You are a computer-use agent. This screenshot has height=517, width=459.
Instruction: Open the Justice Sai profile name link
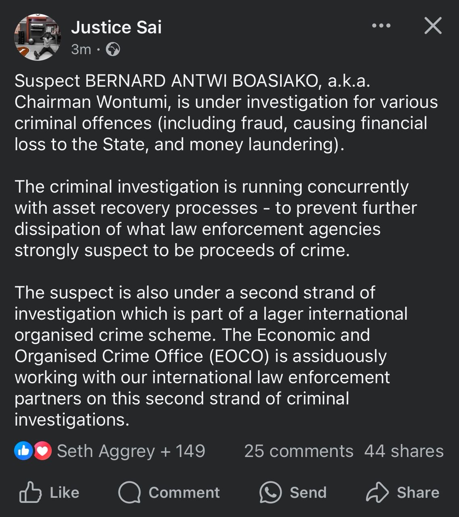click(x=116, y=27)
